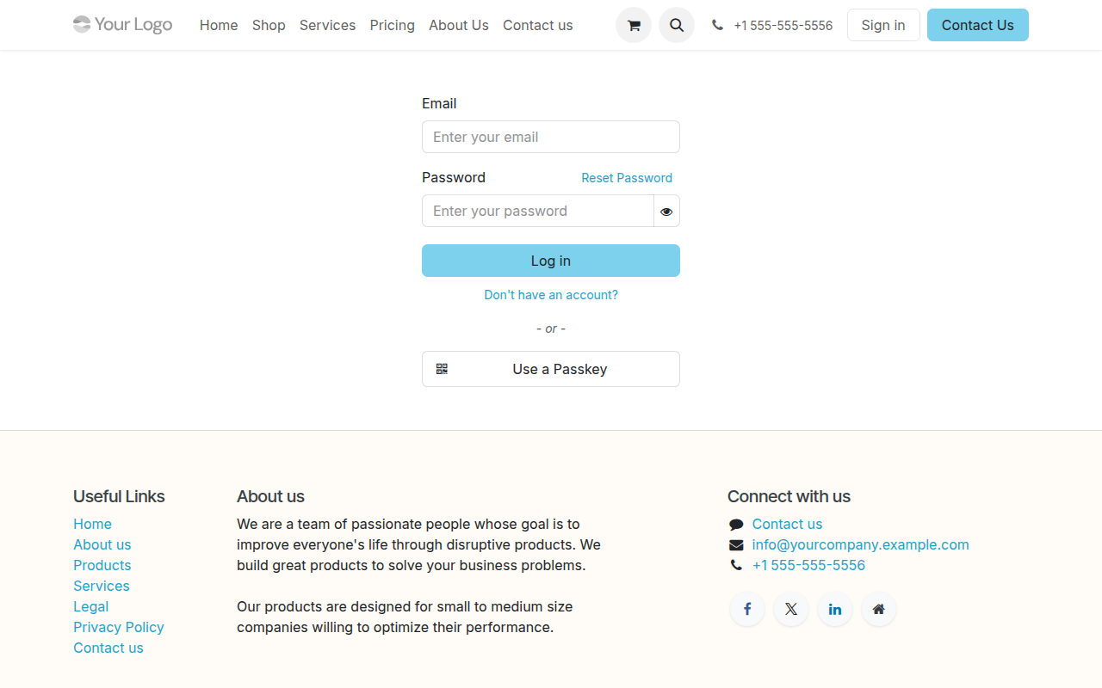Open the Reset Password link
1102x688 pixels.
click(626, 178)
